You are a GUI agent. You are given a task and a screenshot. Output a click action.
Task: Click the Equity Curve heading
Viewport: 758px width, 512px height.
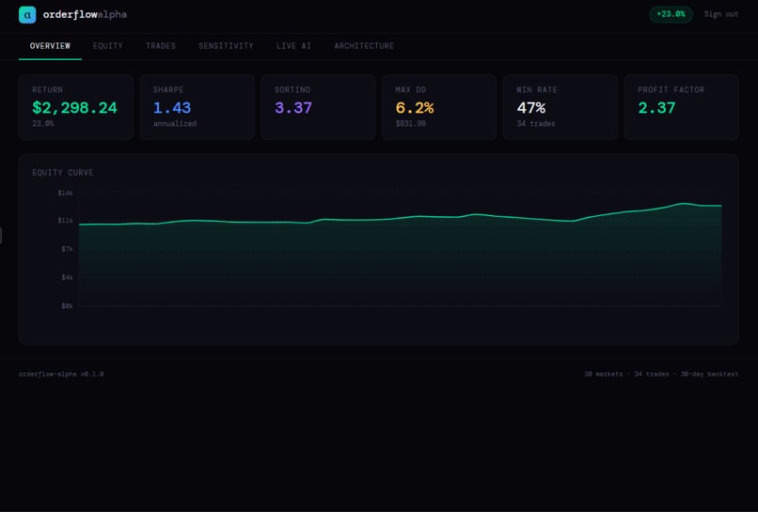coord(62,173)
